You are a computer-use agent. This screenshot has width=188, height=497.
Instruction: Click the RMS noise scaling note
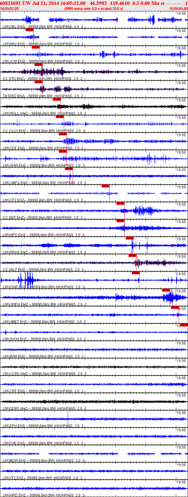pyautogui.click(x=94, y=9)
